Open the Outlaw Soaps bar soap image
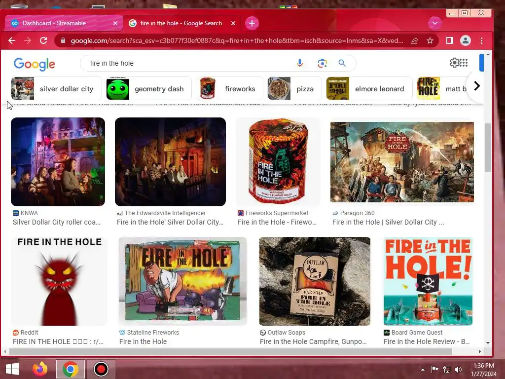 point(315,281)
